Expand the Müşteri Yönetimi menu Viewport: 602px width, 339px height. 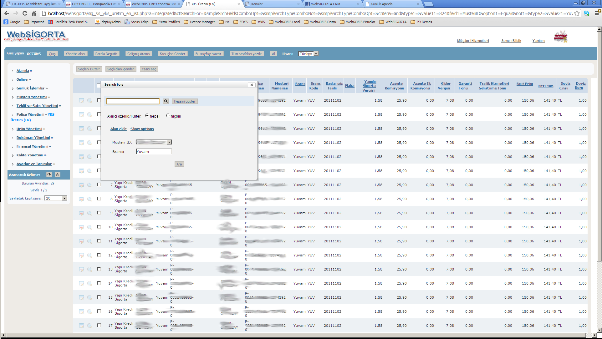[32, 97]
